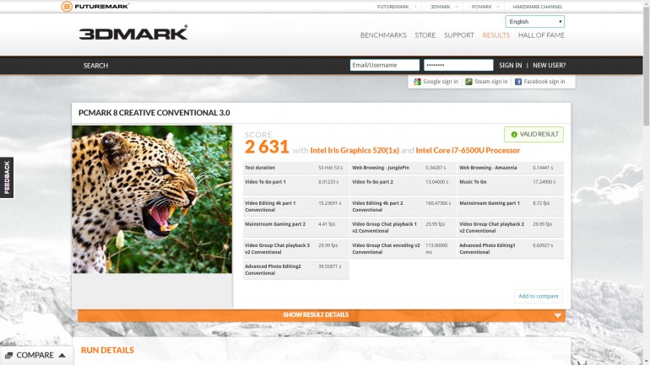Image resolution: width=650 pixels, height=365 pixels.
Task: Click Video Group Chat playback 2 row
Action: [x=511, y=228]
